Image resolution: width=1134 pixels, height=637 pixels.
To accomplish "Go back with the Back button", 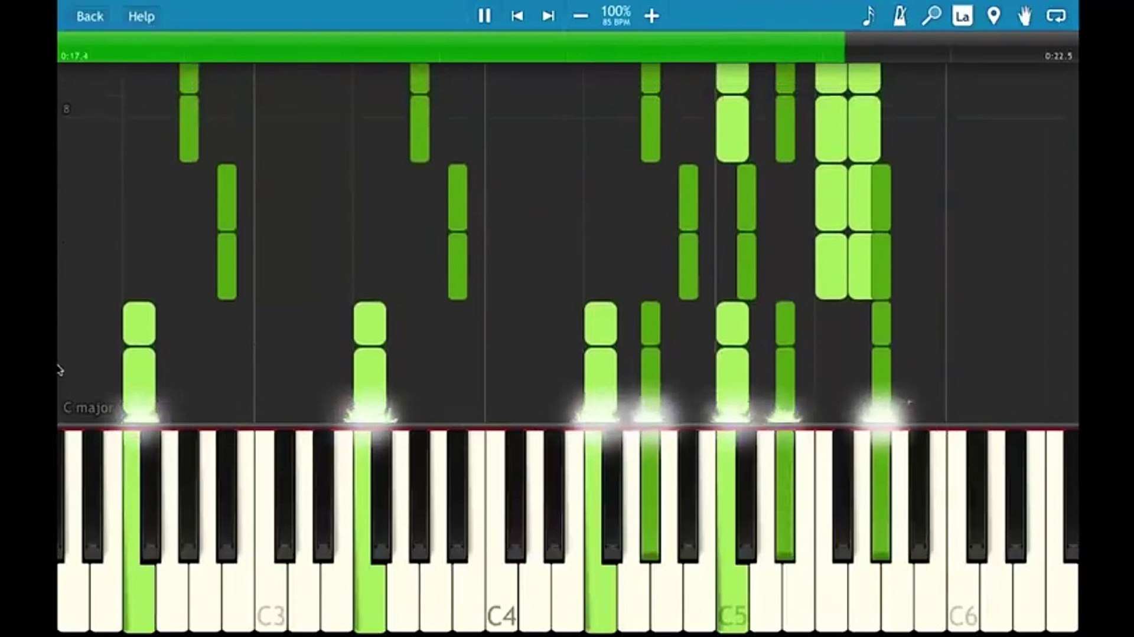I will coord(90,17).
